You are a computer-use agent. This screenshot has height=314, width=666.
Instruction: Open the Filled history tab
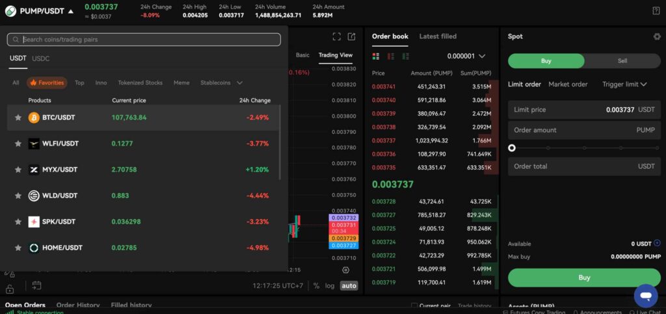pos(131,305)
